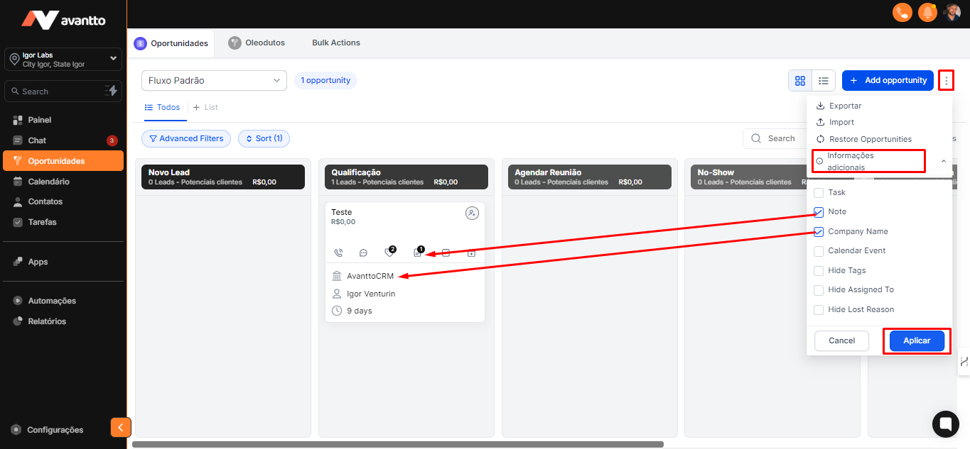
Task: Click the assign user icon on Teste card
Action: pos(472,213)
